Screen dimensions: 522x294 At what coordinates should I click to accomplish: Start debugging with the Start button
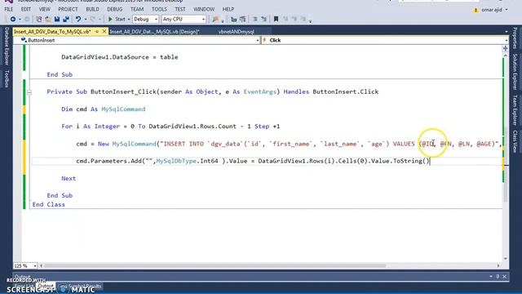pos(117,20)
